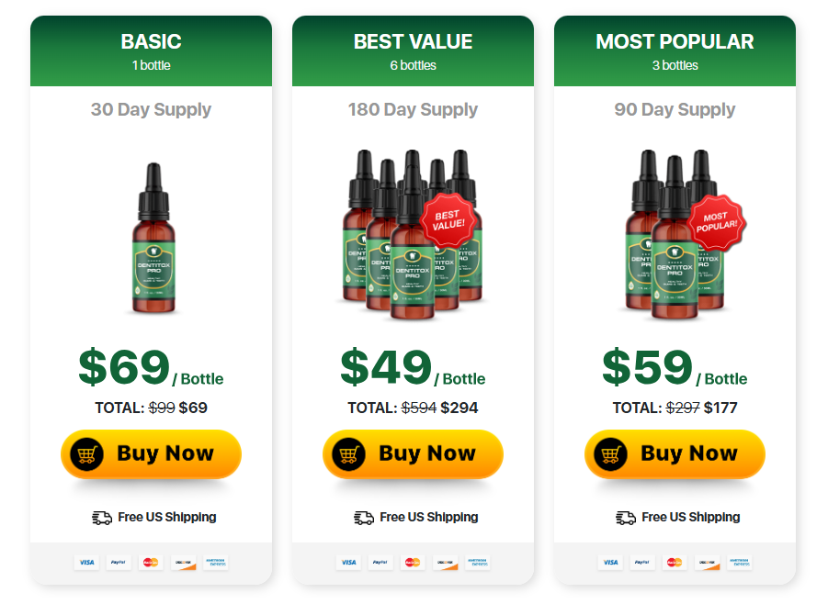The image size is (828, 604).
Task: Click the Mastercard icon under Best Value package
Action: pos(413,563)
